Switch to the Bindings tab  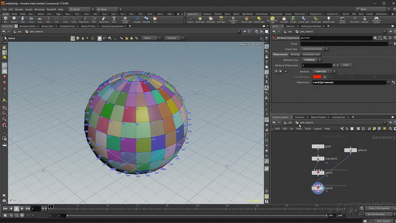[x=295, y=54]
